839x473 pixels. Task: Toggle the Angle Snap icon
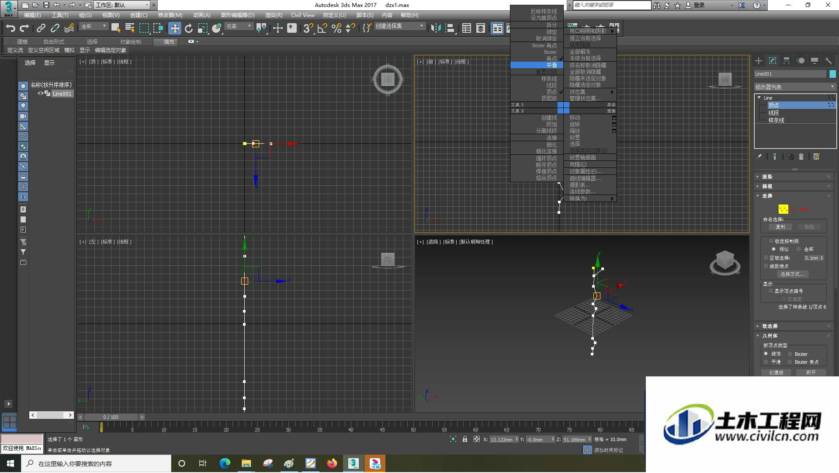click(322, 28)
